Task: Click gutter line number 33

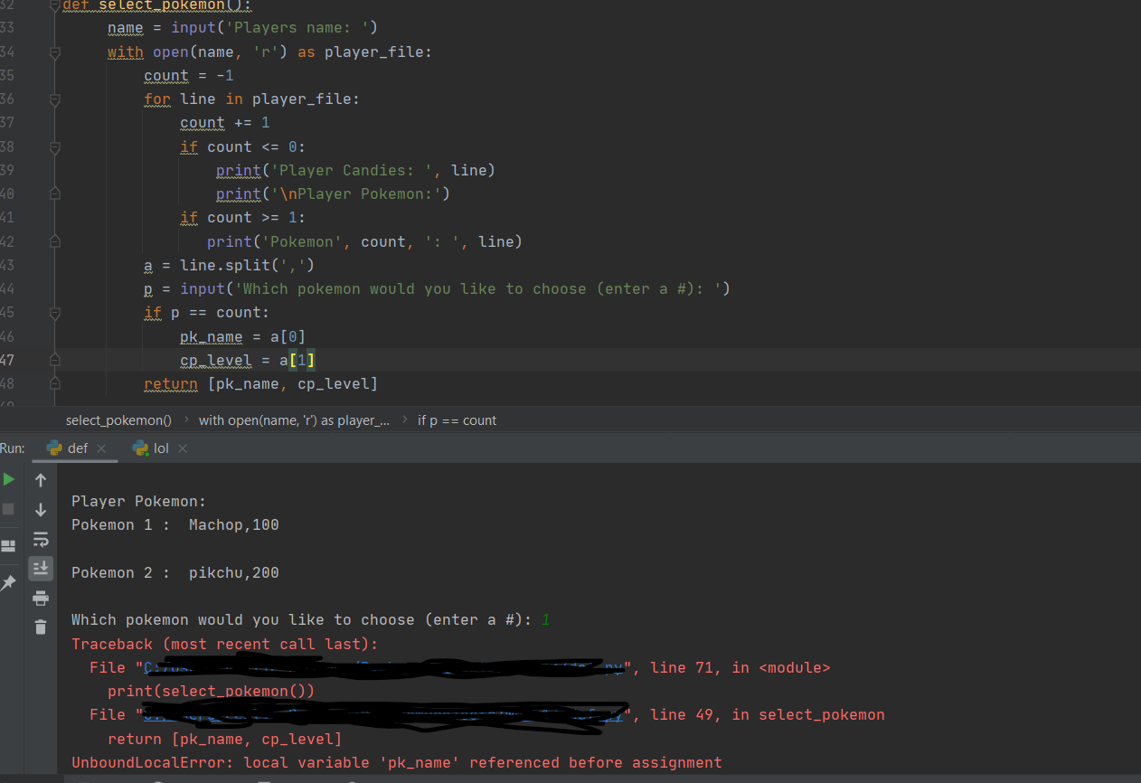Action: coord(7,28)
